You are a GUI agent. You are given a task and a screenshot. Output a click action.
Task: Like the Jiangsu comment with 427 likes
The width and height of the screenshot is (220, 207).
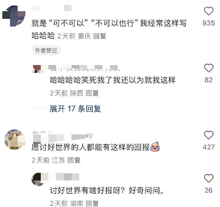point(208,135)
